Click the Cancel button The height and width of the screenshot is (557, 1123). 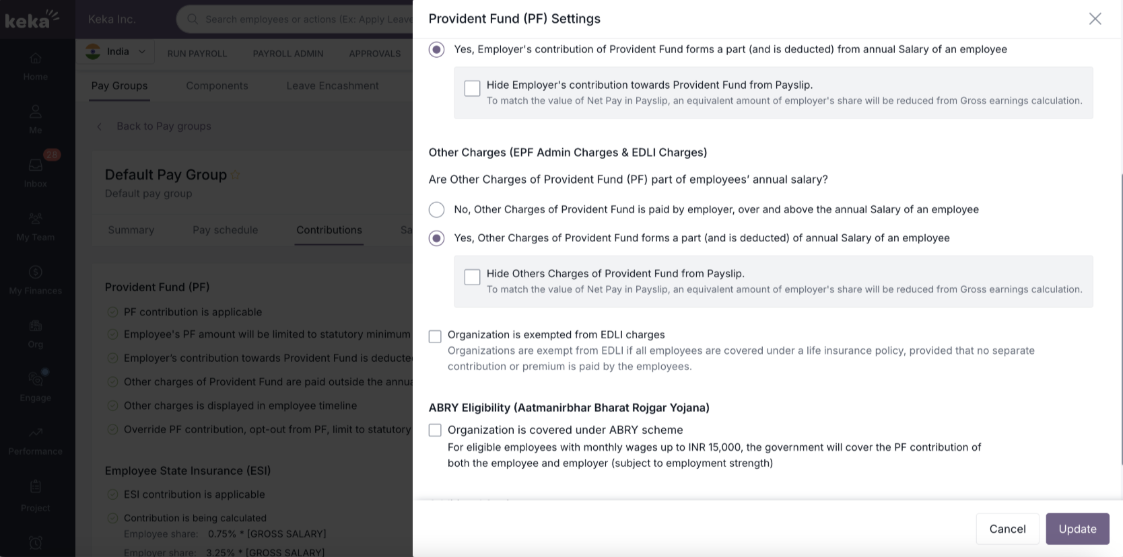pyautogui.click(x=1007, y=529)
